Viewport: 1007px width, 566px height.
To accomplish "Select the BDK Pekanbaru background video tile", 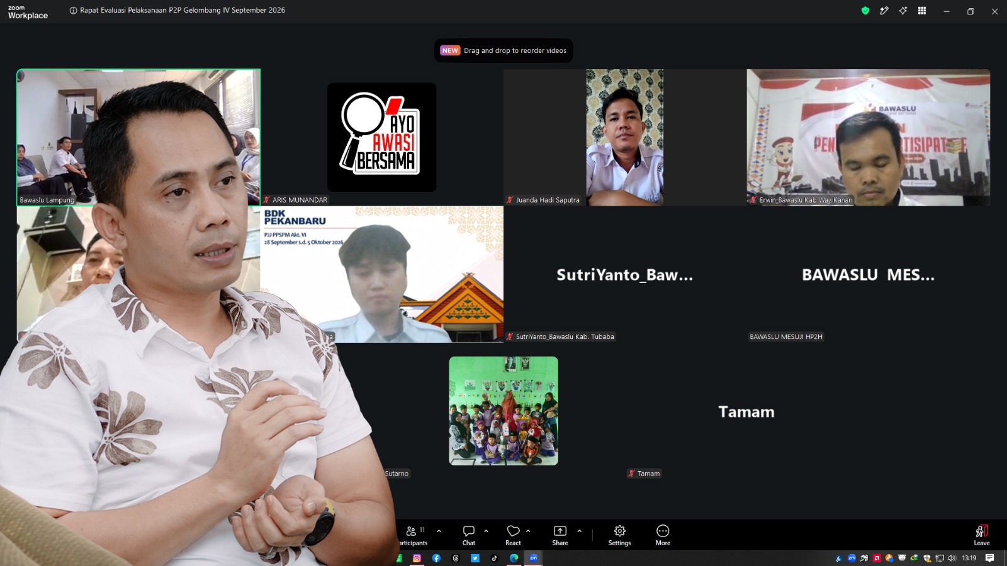I will click(381, 274).
